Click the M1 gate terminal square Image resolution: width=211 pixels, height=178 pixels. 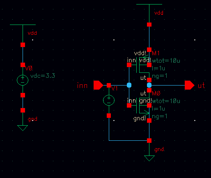point(129,65)
